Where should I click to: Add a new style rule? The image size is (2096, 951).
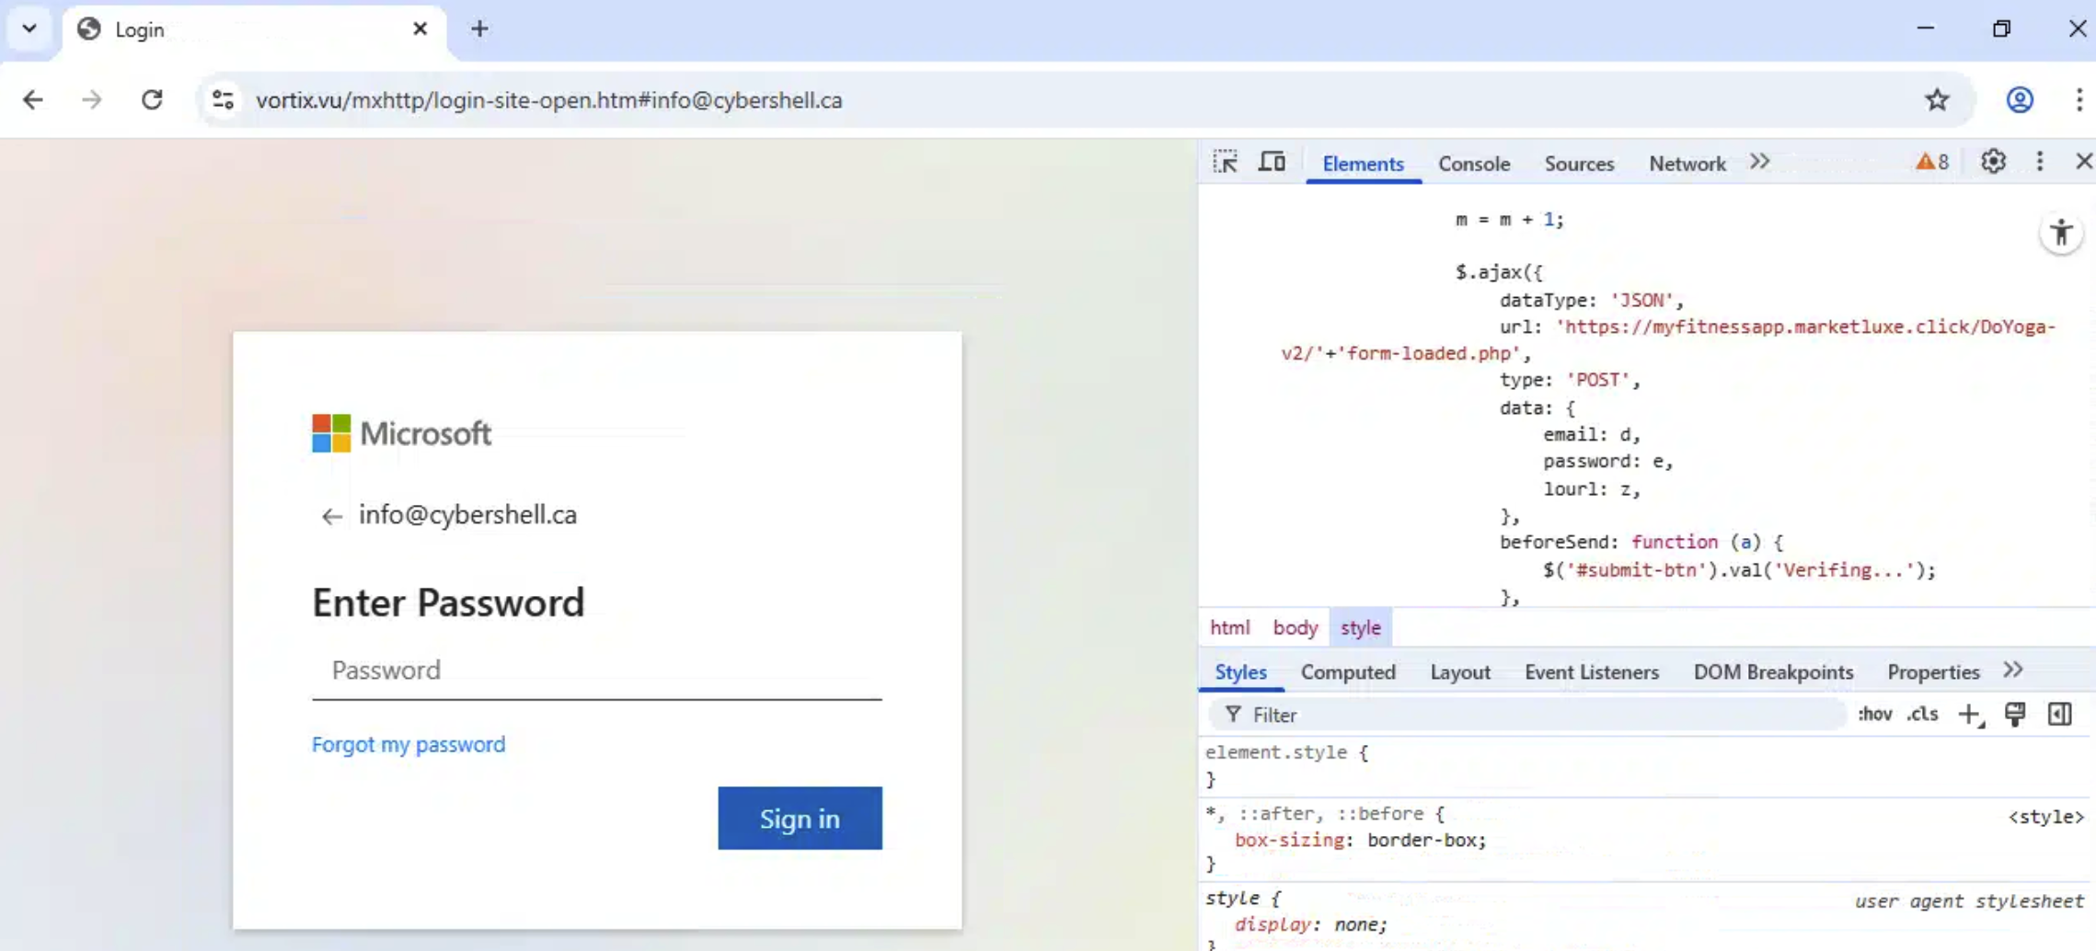click(x=1969, y=715)
